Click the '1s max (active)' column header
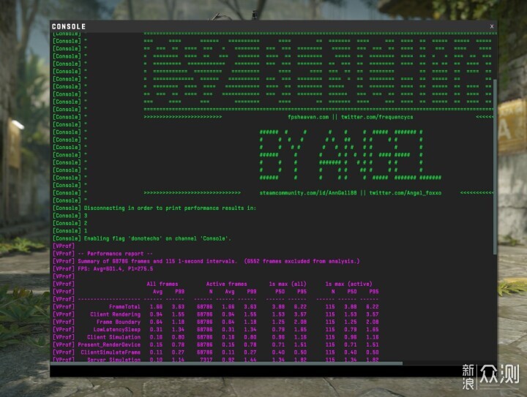 tap(349, 284)
